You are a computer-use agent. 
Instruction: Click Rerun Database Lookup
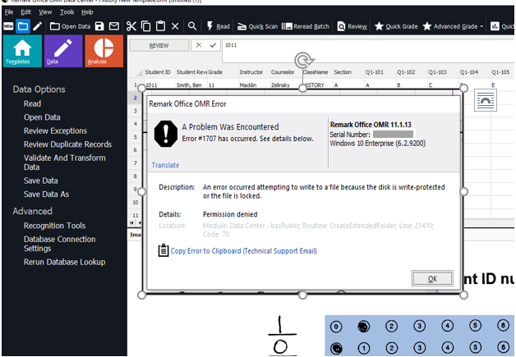click(x=64, y=262)
